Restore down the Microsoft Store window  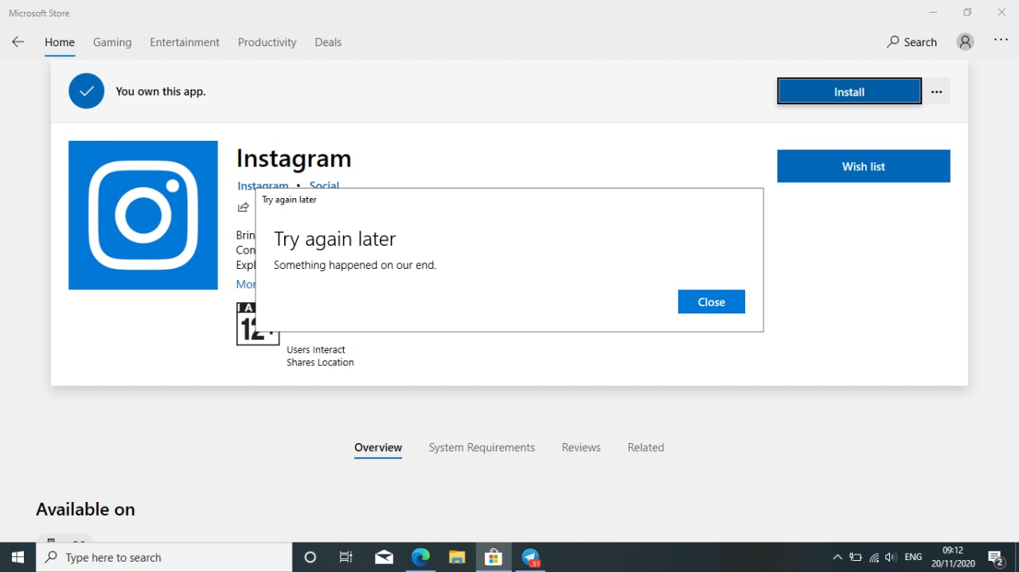point(967,12)
